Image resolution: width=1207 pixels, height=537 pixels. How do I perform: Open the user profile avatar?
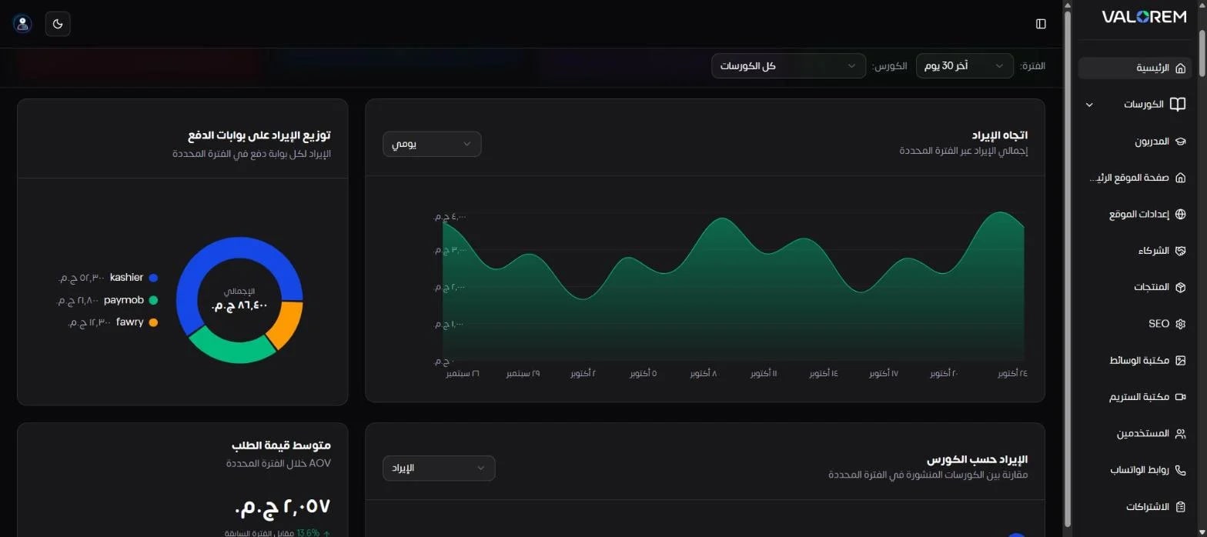click(22, 24)
